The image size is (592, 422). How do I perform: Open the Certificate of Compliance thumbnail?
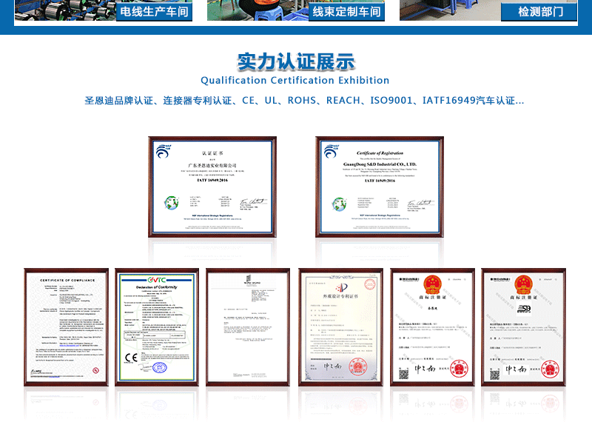point(66,326)
